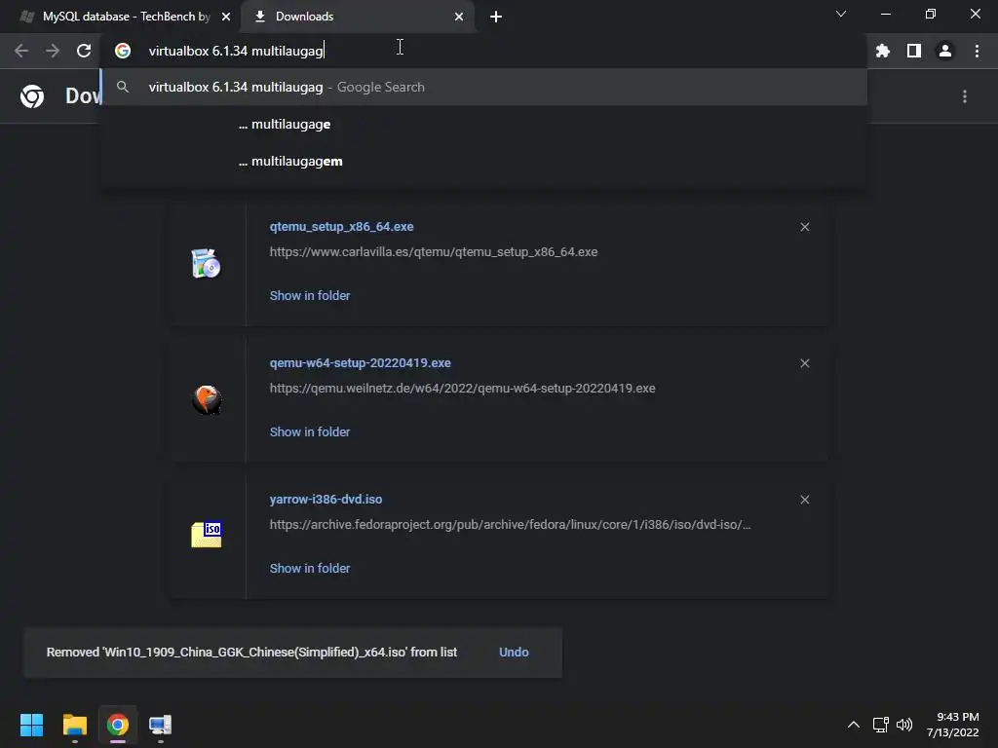The width and height of the screenshot is (998, 748).
Task: Open the computer monitor app in taskbar
Action: pyautogui.click(x=161, y=725)
